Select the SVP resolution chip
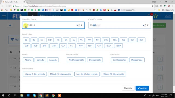Viewport: 175px width, 98px height. [27, 46]
